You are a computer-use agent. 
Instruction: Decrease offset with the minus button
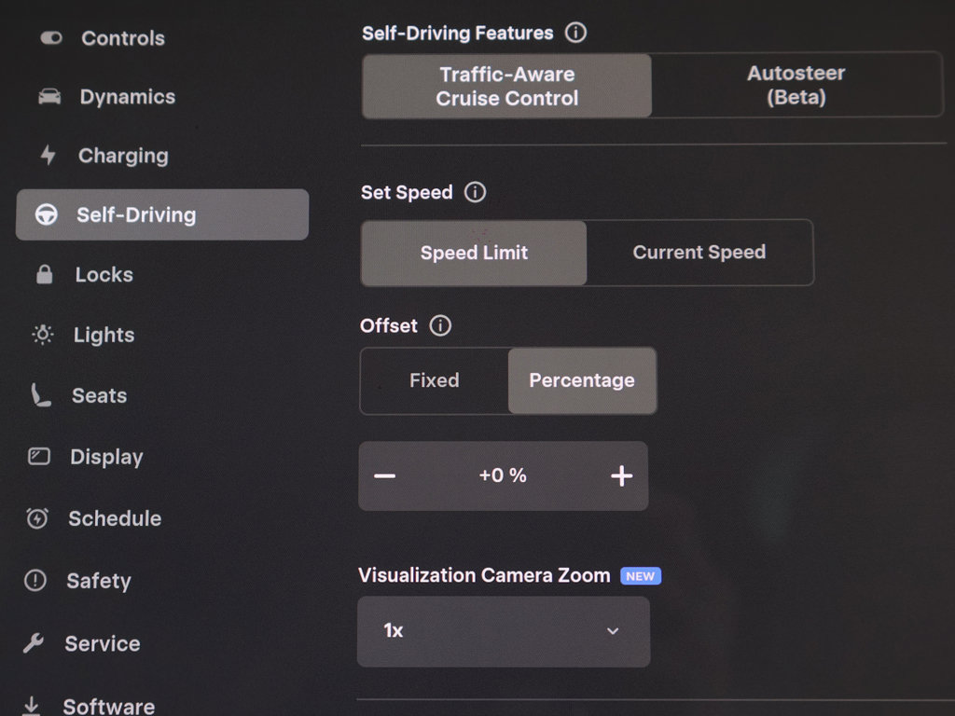click(x=385, y=476)
